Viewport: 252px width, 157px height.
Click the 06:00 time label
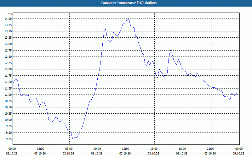tap(68, 149)
